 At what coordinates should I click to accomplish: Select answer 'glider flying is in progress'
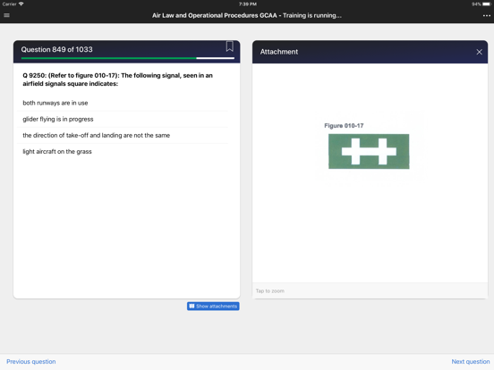[x=123, y=119]
